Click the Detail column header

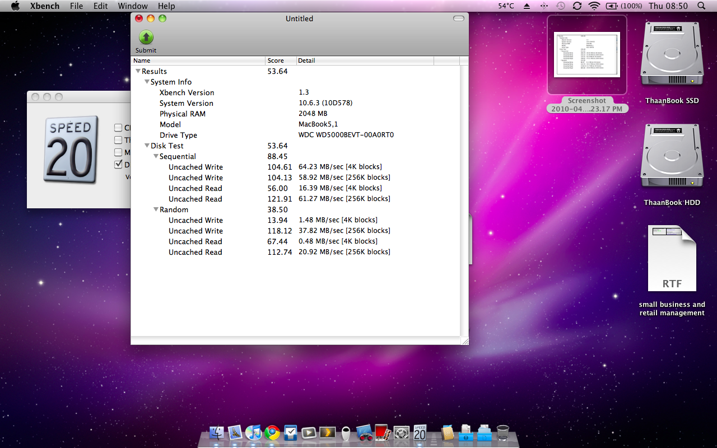click(x=365, y=60)
